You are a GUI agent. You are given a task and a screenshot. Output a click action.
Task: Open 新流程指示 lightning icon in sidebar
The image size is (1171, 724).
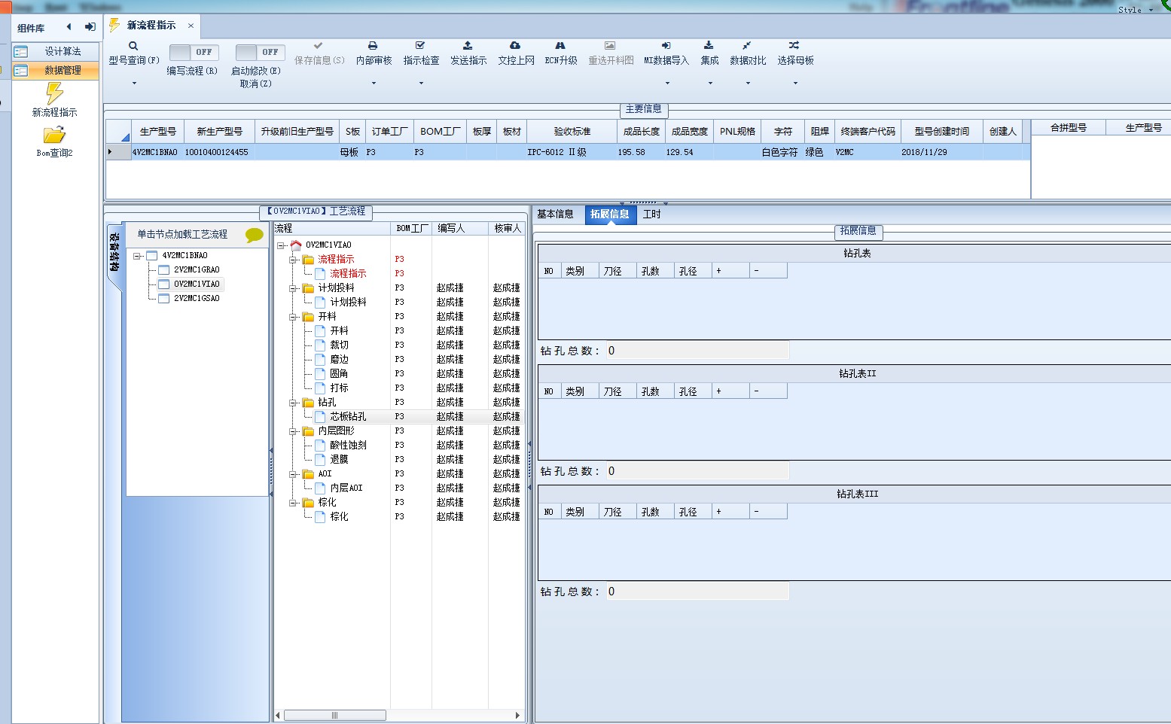pos(54,93)
